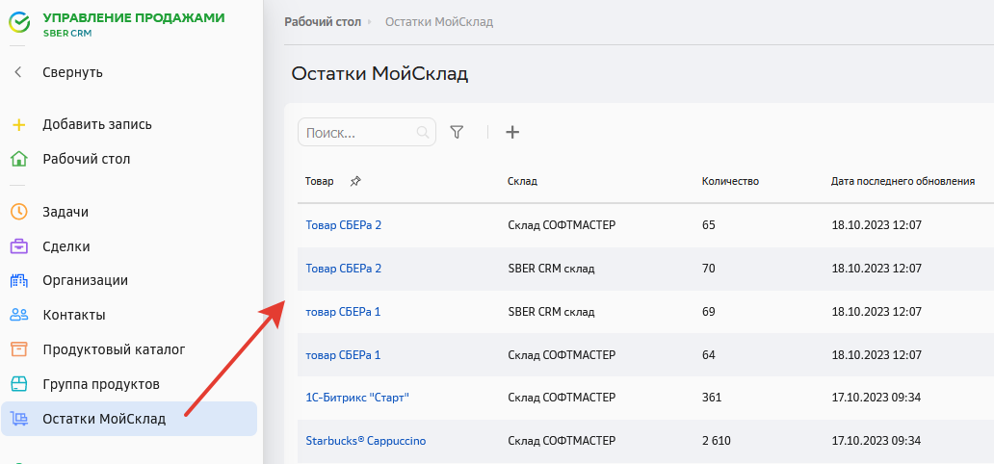Select Остатки МойСклад in sidebar
Viewport: 994px width, 464px height.
coord(104,419)
